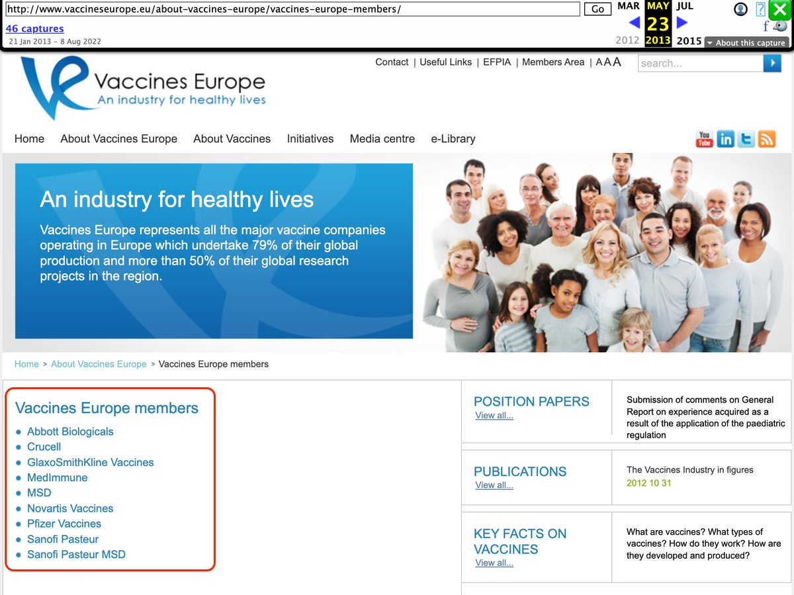794x595 pixels.
Task: Share capture via Facebook 'f' icon
Action: (x=766, y=26)
